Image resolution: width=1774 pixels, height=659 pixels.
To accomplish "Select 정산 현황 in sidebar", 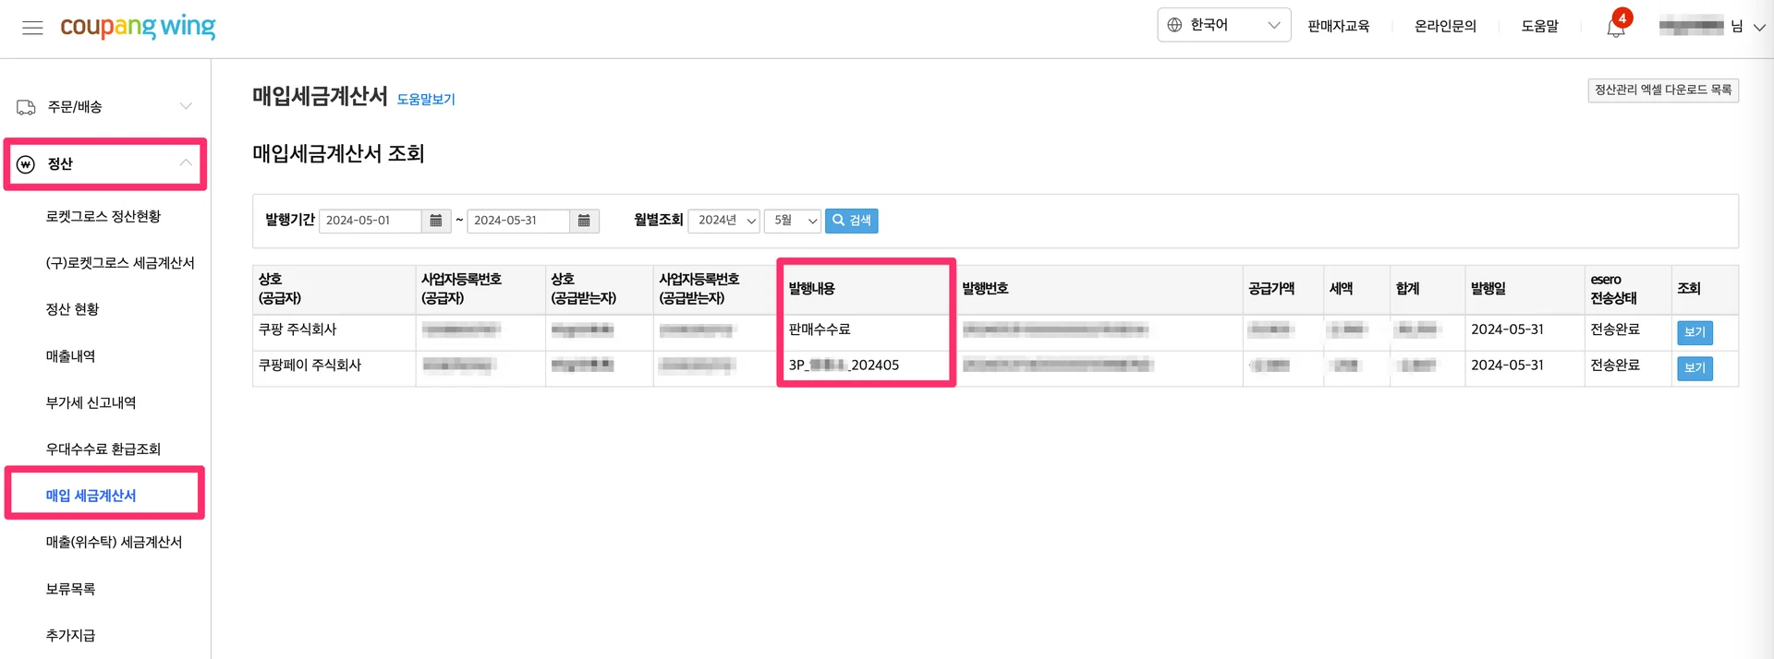I will click(x=72, y=309).
